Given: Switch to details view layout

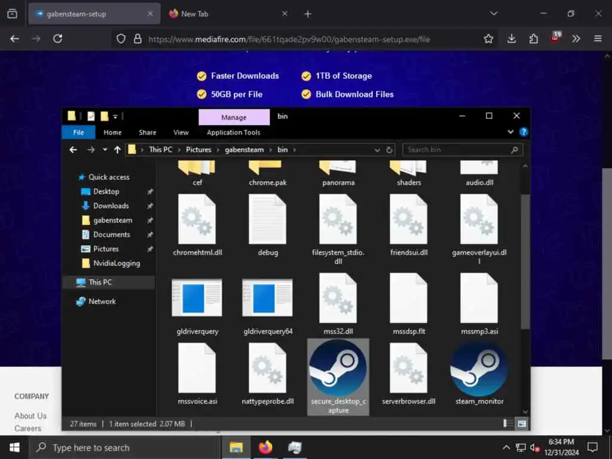Looking at the screenshot, I should pyautogui.click(x=508, y=424).
